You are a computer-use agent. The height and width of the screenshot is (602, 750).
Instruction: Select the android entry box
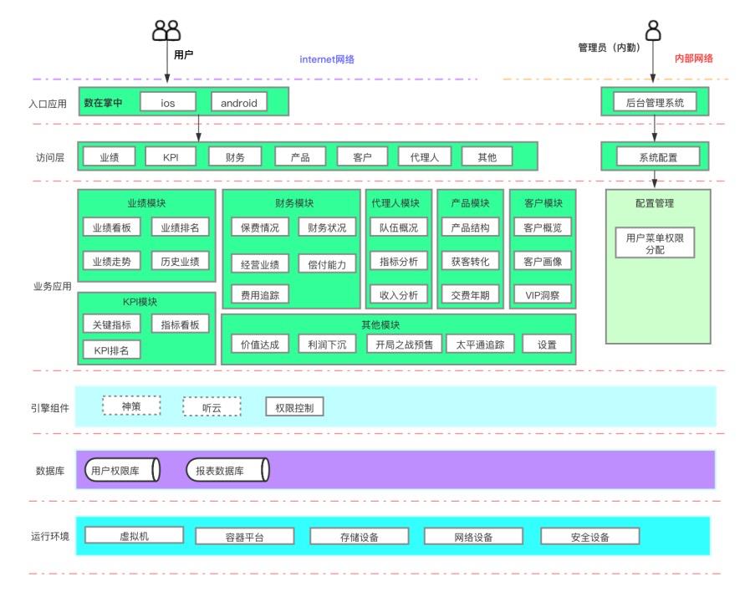(x=239, y=103)
